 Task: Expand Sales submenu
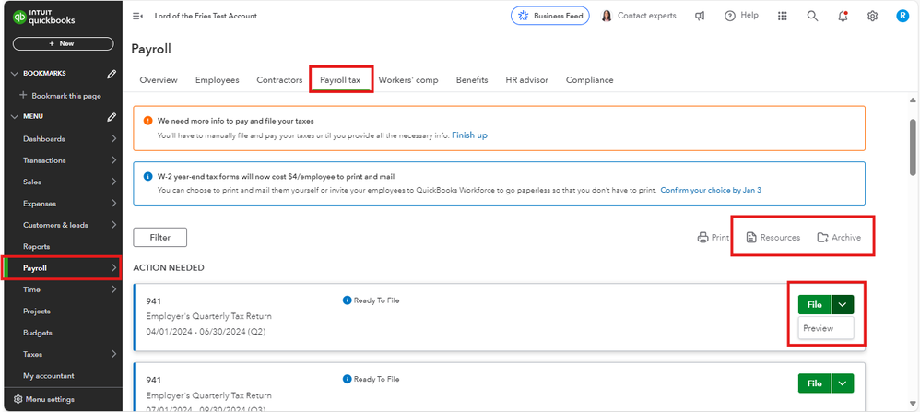[x=113, y=182]
